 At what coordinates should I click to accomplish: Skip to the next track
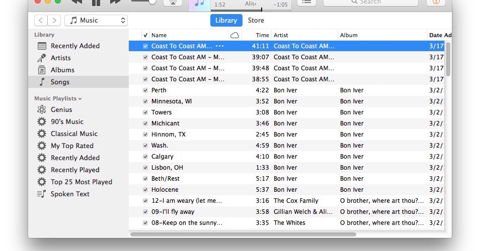115,2
